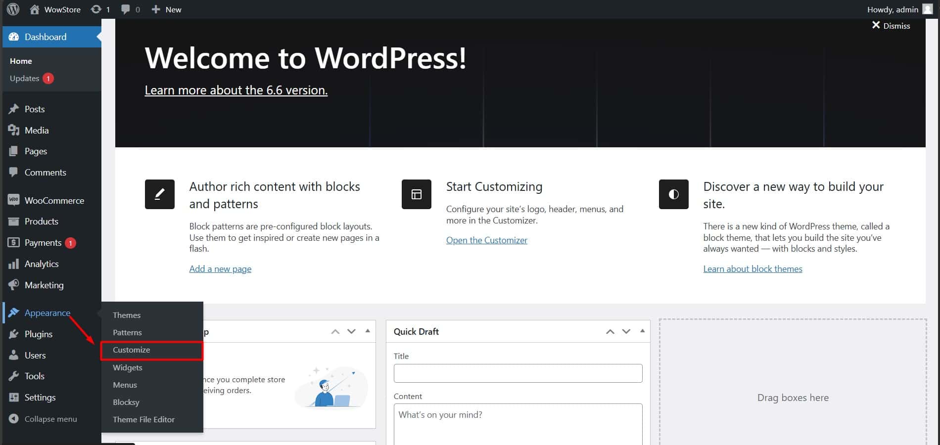The height and width of the screenshot is (445, 940).
Task: Click the Dashboard gauge icon
Action: (14, 37)
